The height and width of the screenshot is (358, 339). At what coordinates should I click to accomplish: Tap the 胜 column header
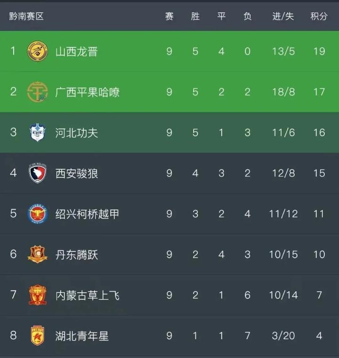point(195,16)
